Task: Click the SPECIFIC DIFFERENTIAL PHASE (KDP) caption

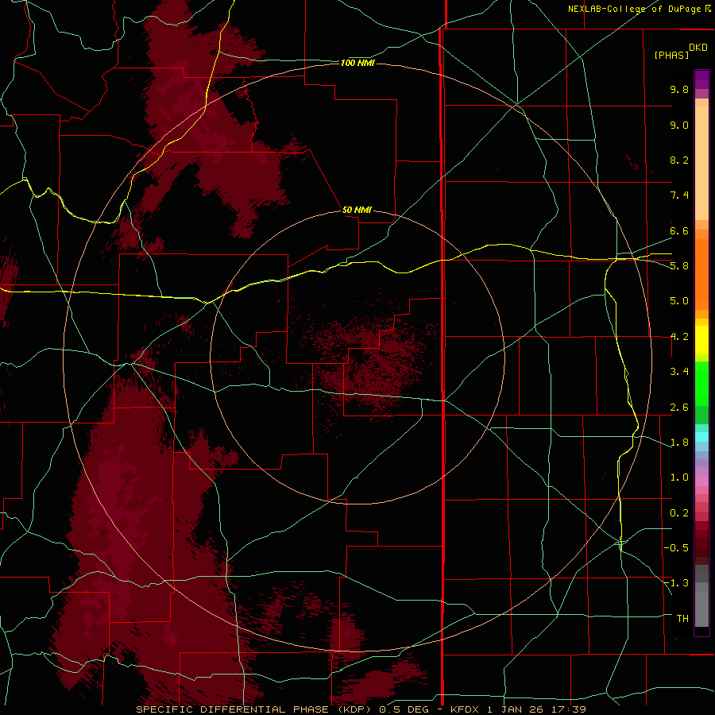Action: click(252, 709)
